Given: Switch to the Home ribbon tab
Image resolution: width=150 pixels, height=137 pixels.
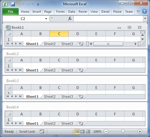Looking at the screenshot, I should click(x=25, y=12).
